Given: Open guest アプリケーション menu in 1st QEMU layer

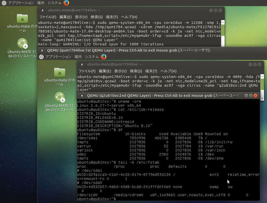Looking at the screenshot, I should tap(58, 57).
